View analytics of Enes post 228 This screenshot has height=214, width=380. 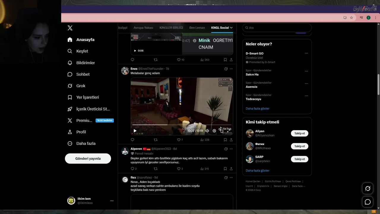click(x=205, y=140)
